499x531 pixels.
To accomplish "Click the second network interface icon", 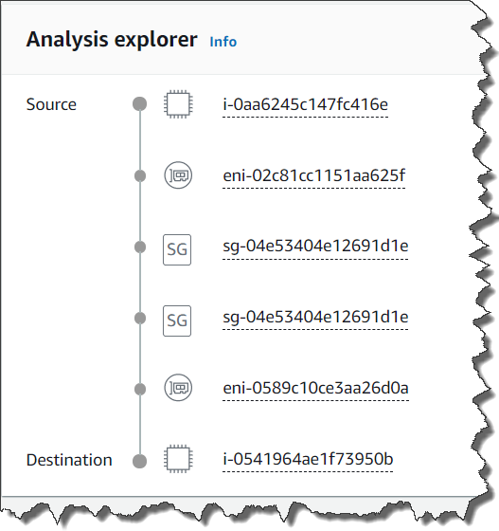I will 178,388.
